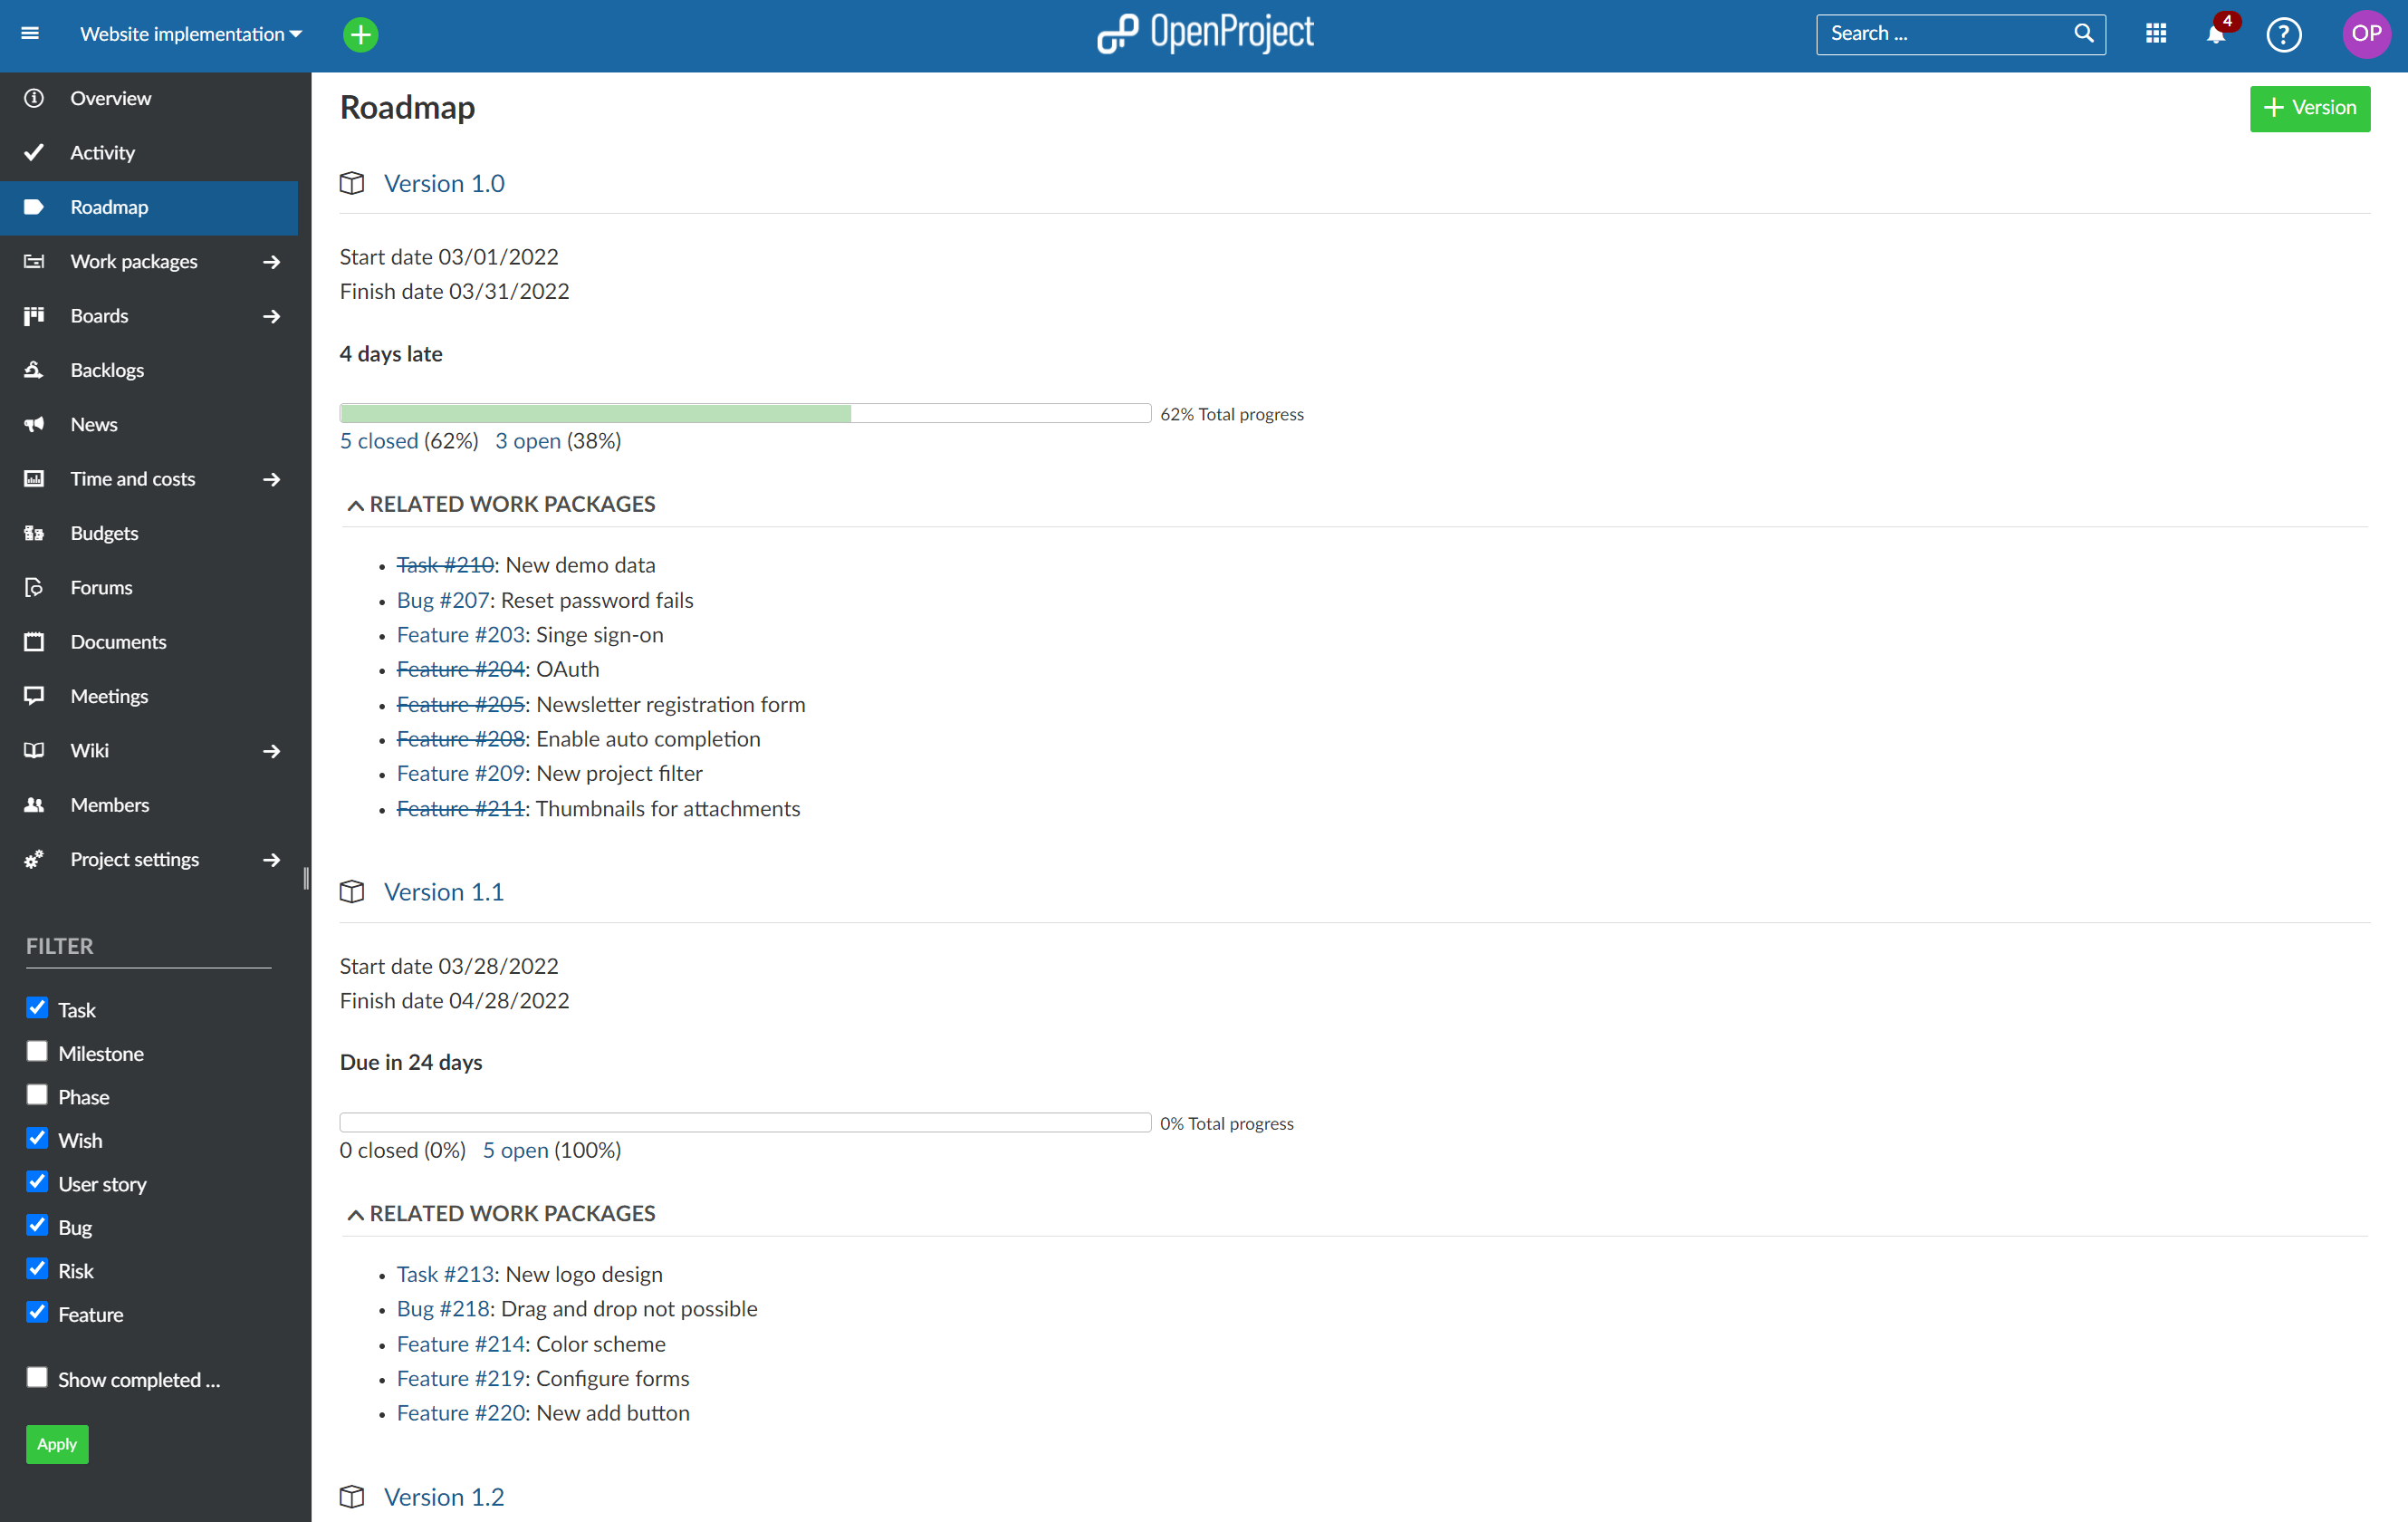Toggle the Phase checkbox filter

pos(37,1094)
